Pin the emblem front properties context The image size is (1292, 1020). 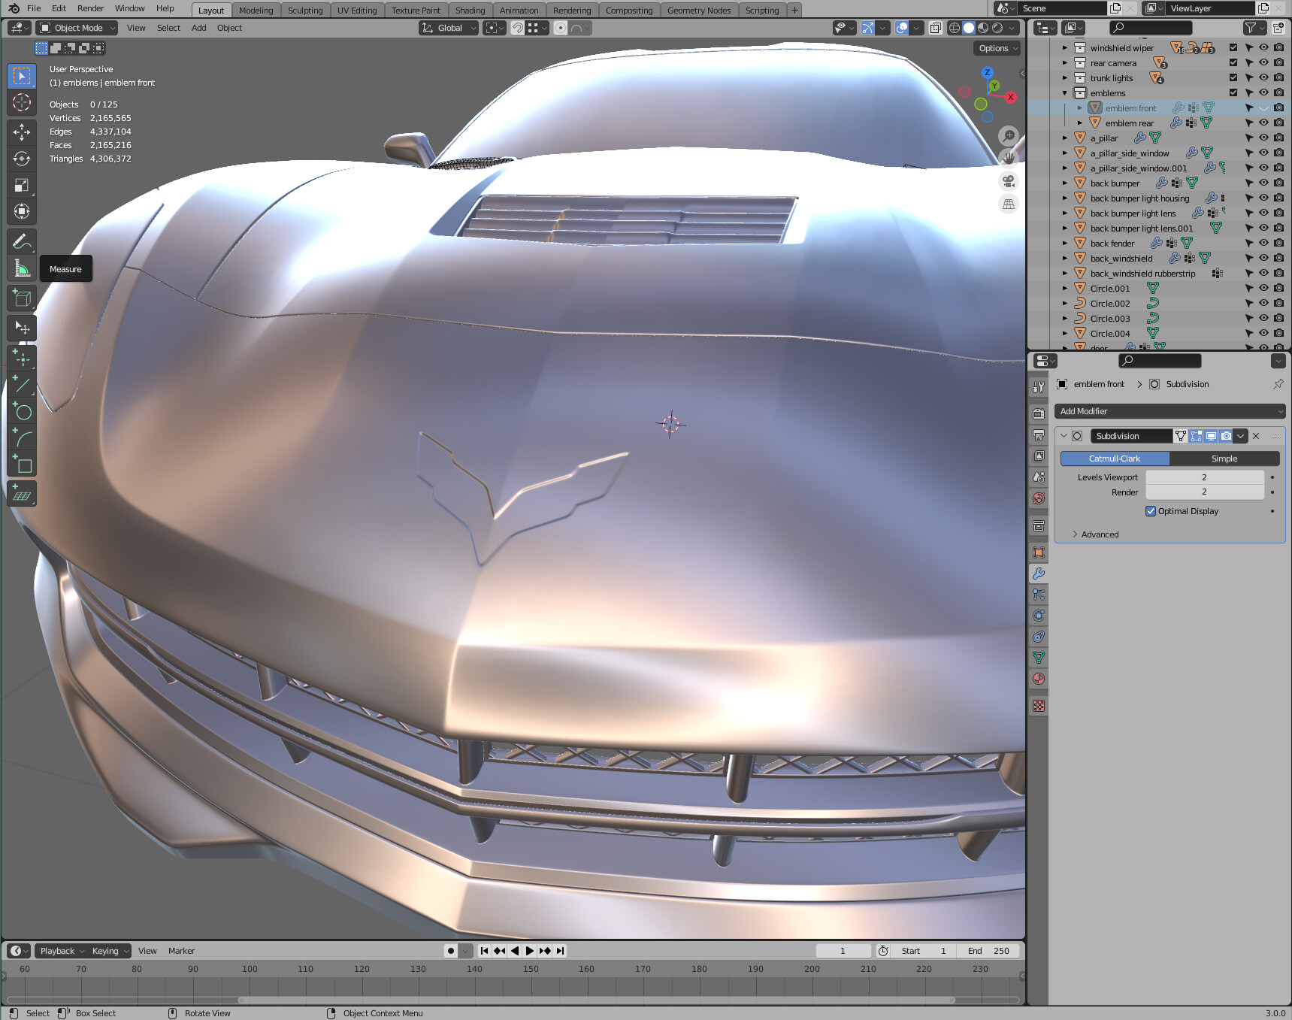pyautogui.click(x=1278, y=384)
